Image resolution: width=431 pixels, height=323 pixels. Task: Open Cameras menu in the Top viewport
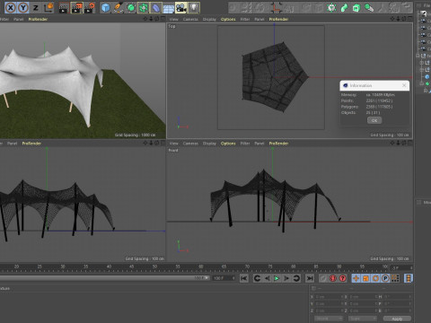click(x=190, y=19)
